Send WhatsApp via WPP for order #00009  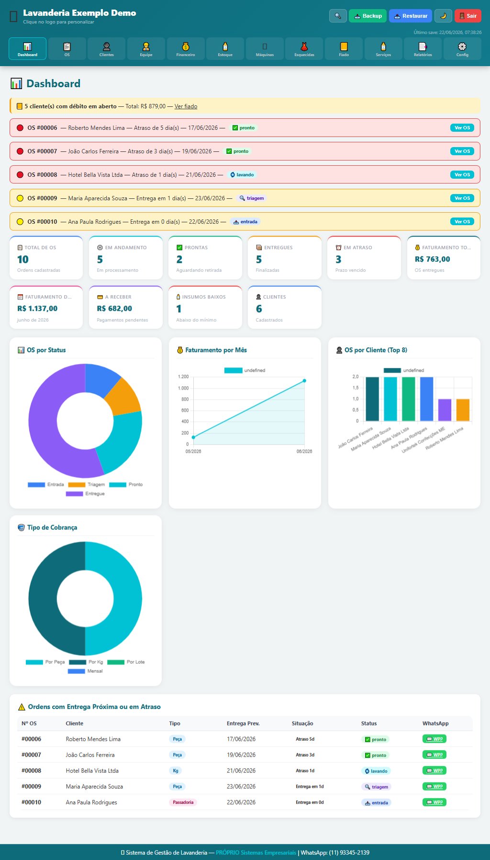point(434,786)
